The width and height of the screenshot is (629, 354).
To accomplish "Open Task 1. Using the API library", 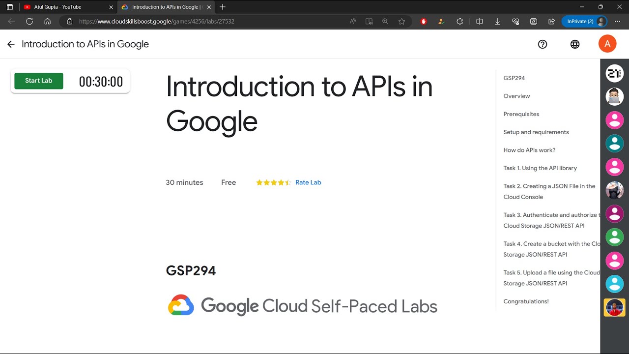I will pyautogui.click(x=540, y=168).
